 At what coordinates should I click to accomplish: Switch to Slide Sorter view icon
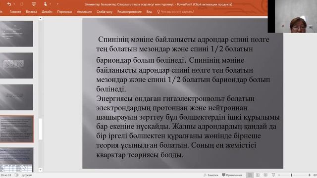(x=258, y=175)
